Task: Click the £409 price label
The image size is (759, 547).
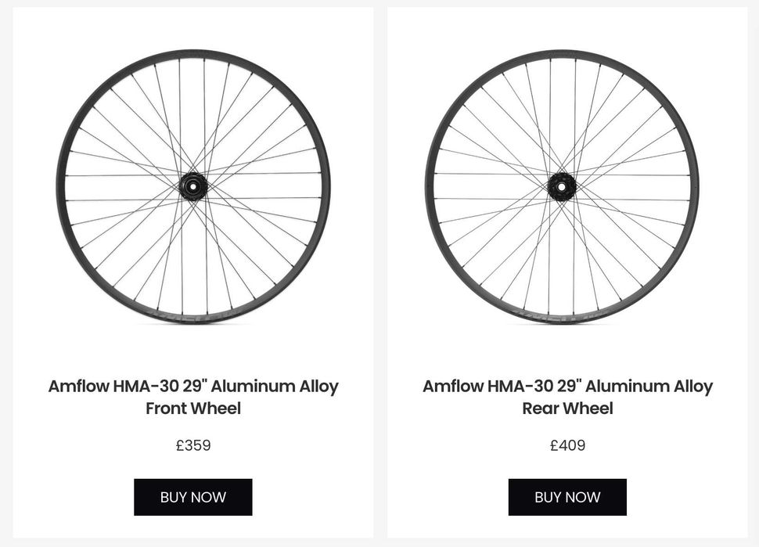Action: pos(567,445)
